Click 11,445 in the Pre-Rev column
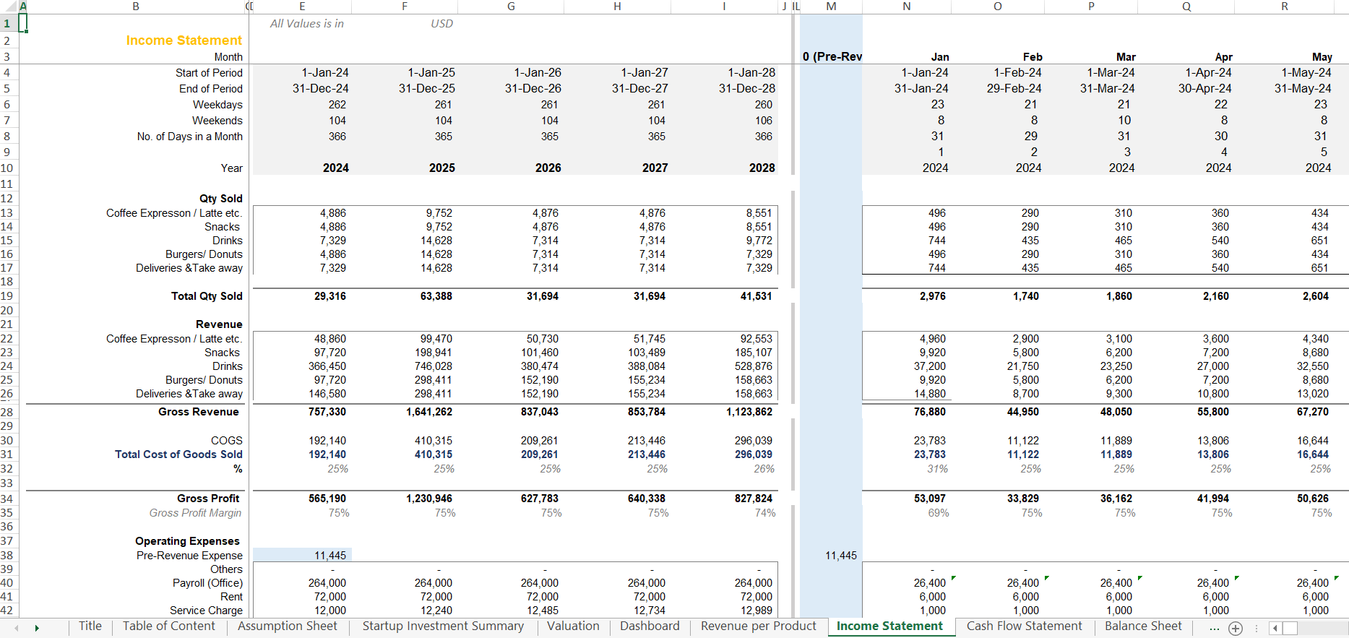The height and width of the screenshot is (638, 1349). (x=841, y=556)
